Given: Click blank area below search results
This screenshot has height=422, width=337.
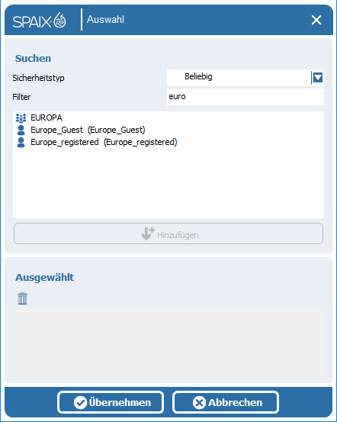Looking at the screenshot, I should pos(168,183).
